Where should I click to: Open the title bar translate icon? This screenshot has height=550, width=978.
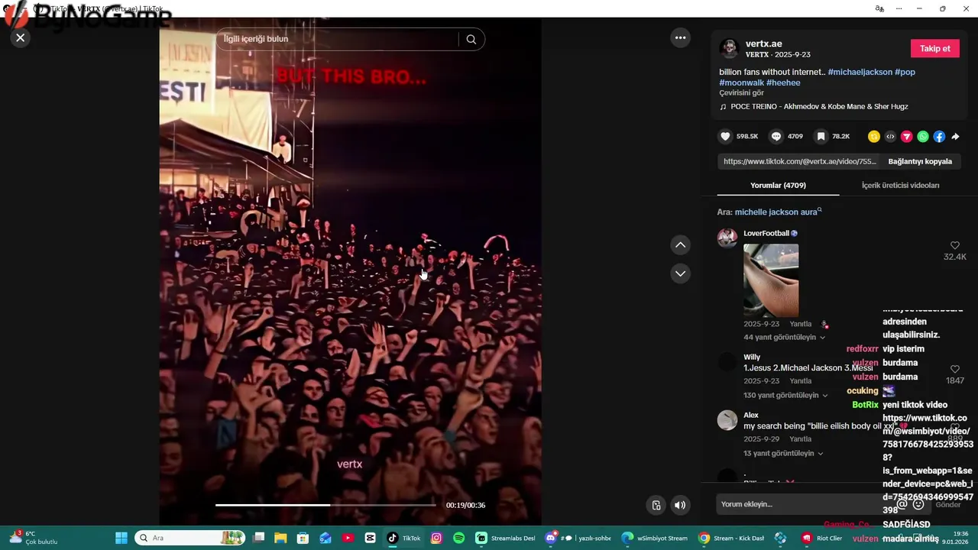(x=879, y=8)
